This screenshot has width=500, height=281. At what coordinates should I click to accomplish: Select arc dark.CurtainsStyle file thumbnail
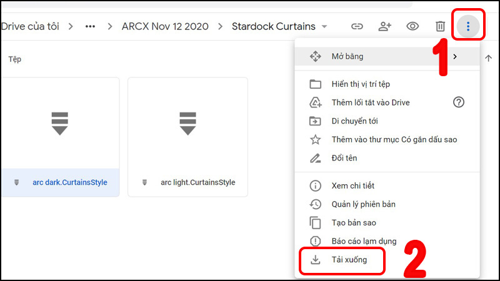(x=59, y=124)
